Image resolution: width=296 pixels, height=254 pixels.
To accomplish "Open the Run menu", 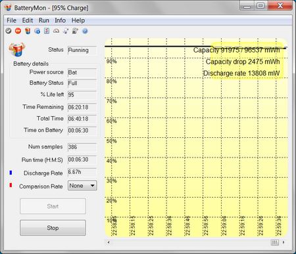I will [44, 20].
